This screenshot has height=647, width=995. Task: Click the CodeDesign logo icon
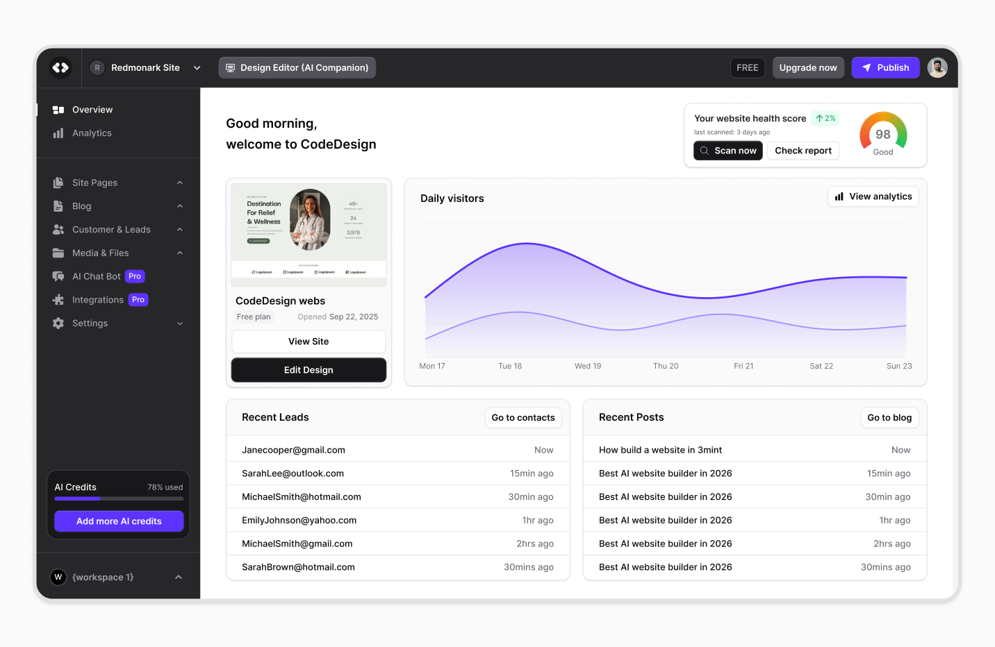60,67
